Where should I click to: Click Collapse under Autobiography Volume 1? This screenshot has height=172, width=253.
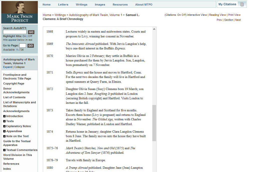click(19, 67)
